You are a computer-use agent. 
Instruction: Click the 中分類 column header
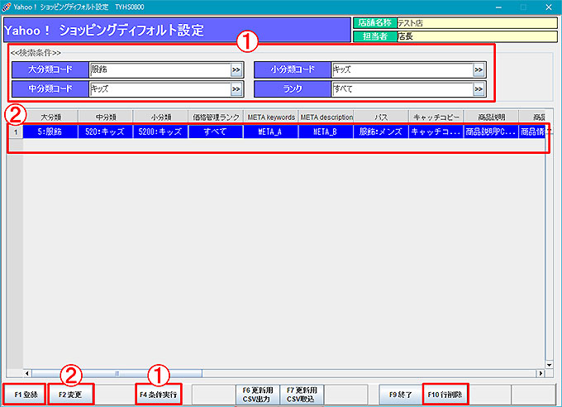tap(106, 117)
